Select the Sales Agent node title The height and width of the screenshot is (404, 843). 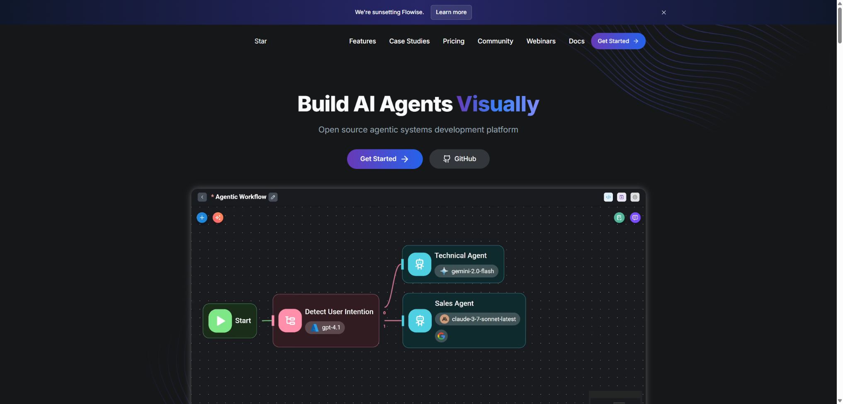coord(454,303)
